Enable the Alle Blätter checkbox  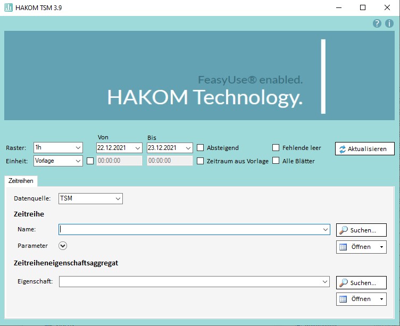click(276, 161)
